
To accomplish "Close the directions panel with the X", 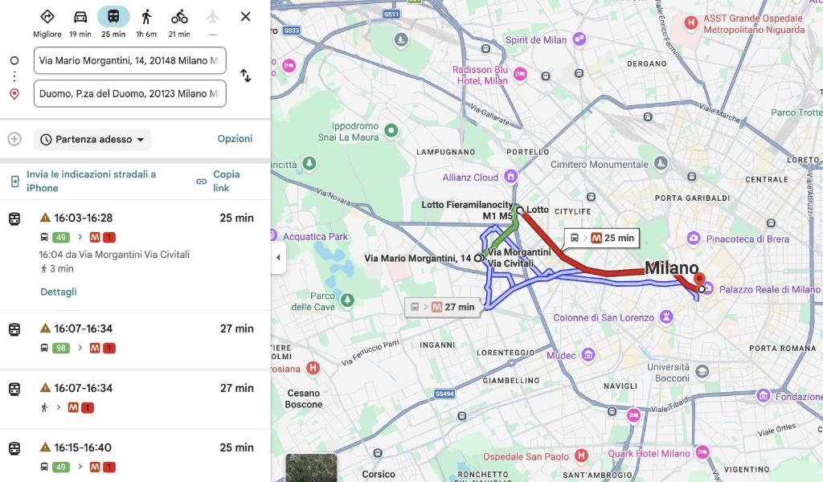I will (x=245, y=17).
